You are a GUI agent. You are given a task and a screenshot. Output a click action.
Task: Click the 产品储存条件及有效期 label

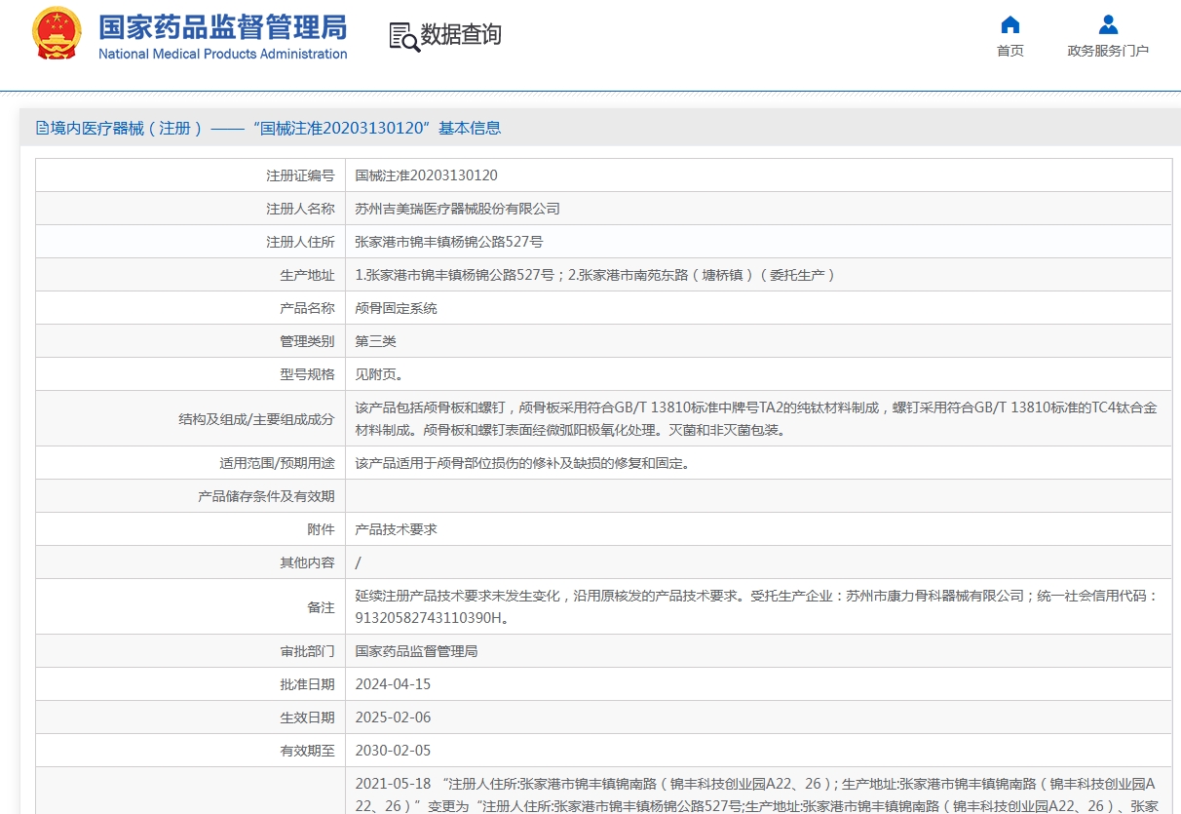click(x=266, y=497)
